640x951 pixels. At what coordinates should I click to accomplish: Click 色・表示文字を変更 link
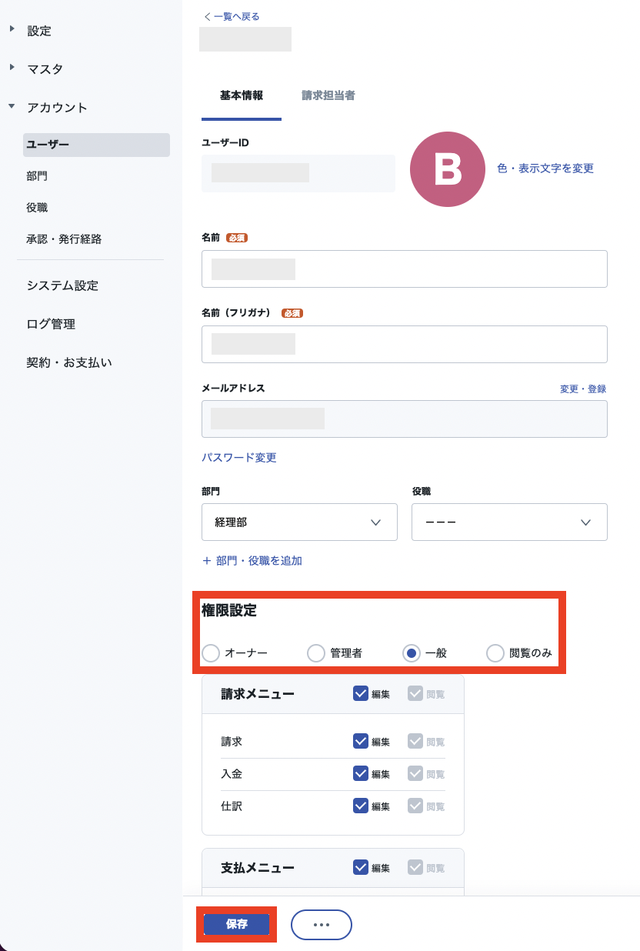(x=545, y=169)
